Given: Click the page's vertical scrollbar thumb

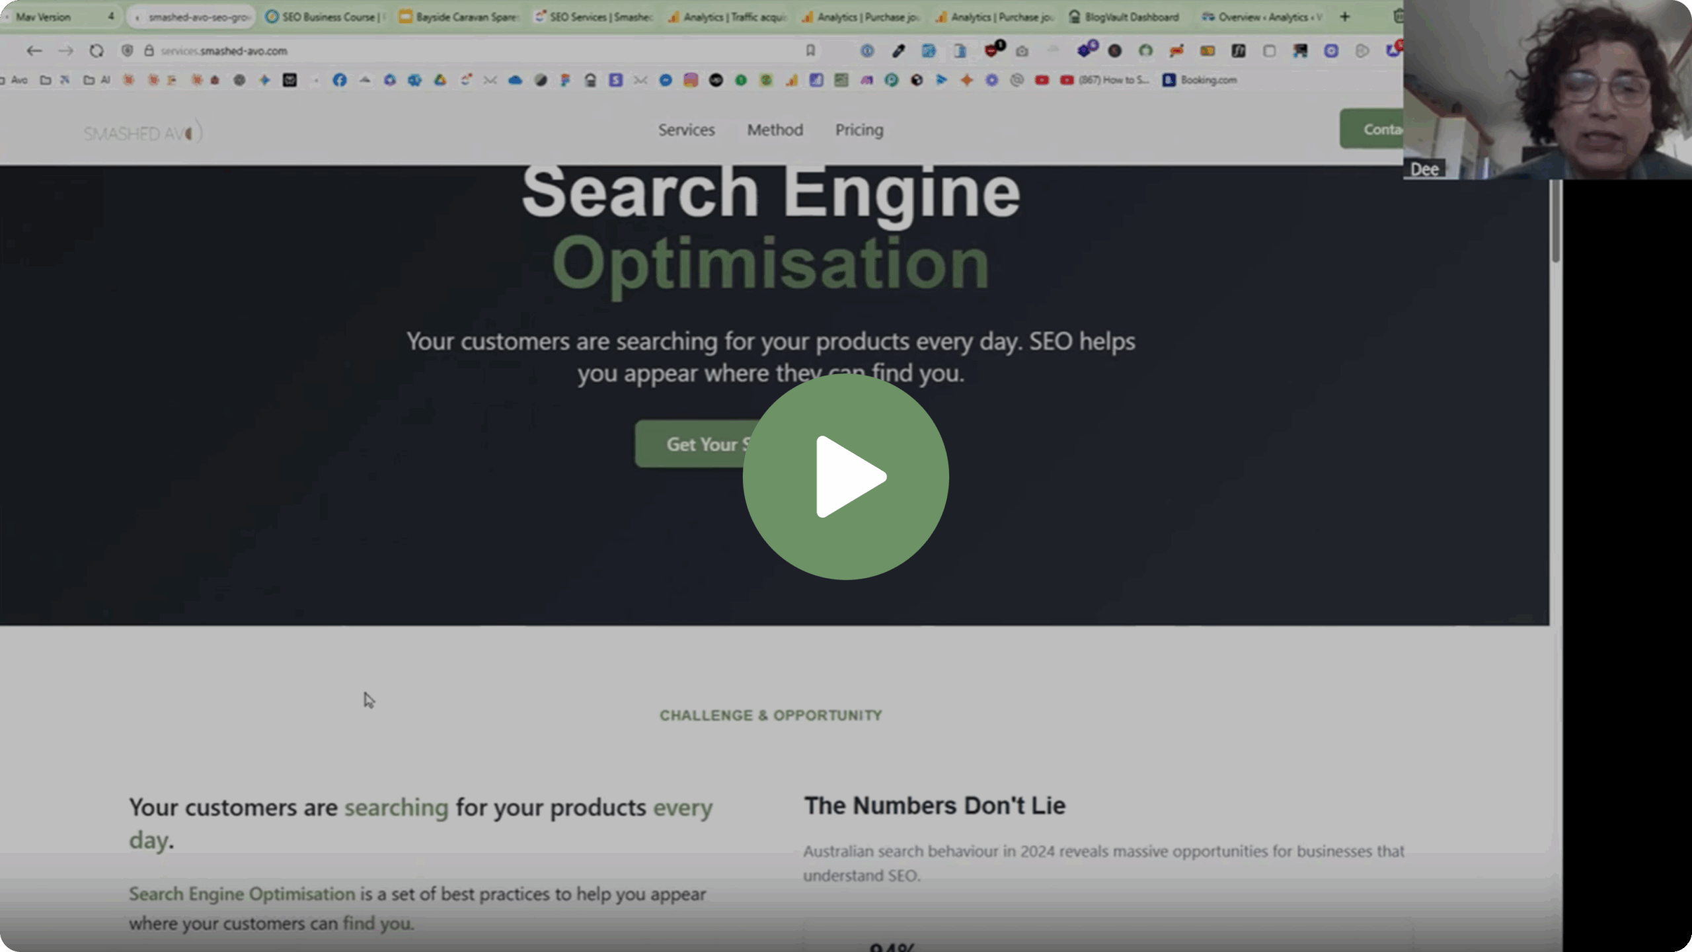Looking at the screenshot, I should click(x=1556, y=221).
